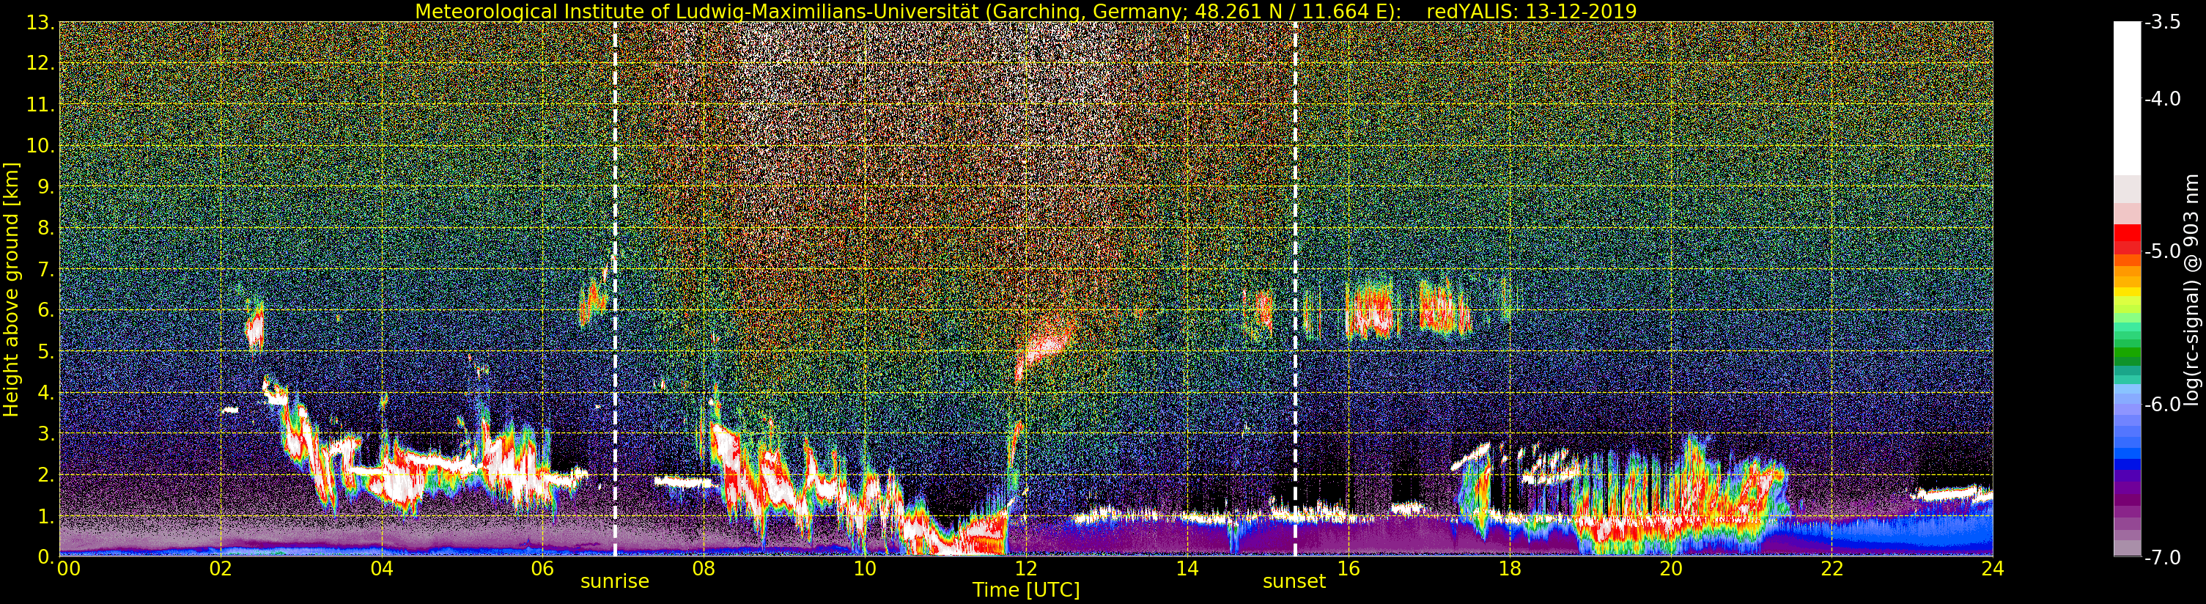2206x604 pixels.
Task: Click the y-axis tick '11.'
Action: coord(40,105)
